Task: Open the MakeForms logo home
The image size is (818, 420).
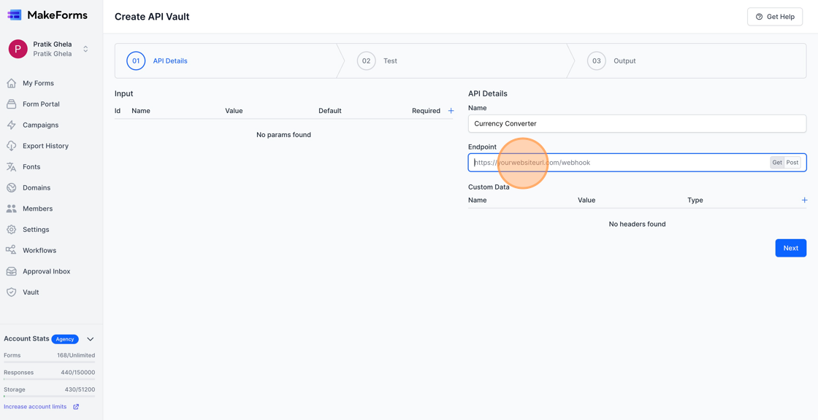Action: [x=47, y=15]
